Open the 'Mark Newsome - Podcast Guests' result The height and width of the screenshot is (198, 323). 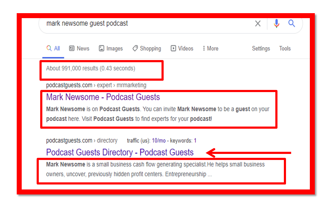103,97
